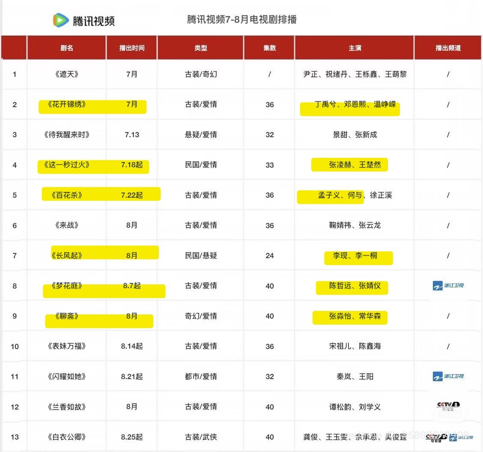The image size is (483, 452).
Task: Click the 类型 column header
Action: click(201, 48)
